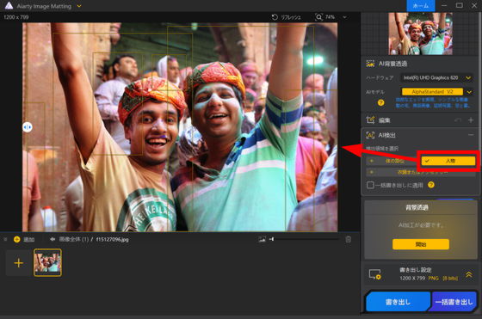Click the back arrow before 画像全体 (1)
482x319 pixels.
pos(53,239)
